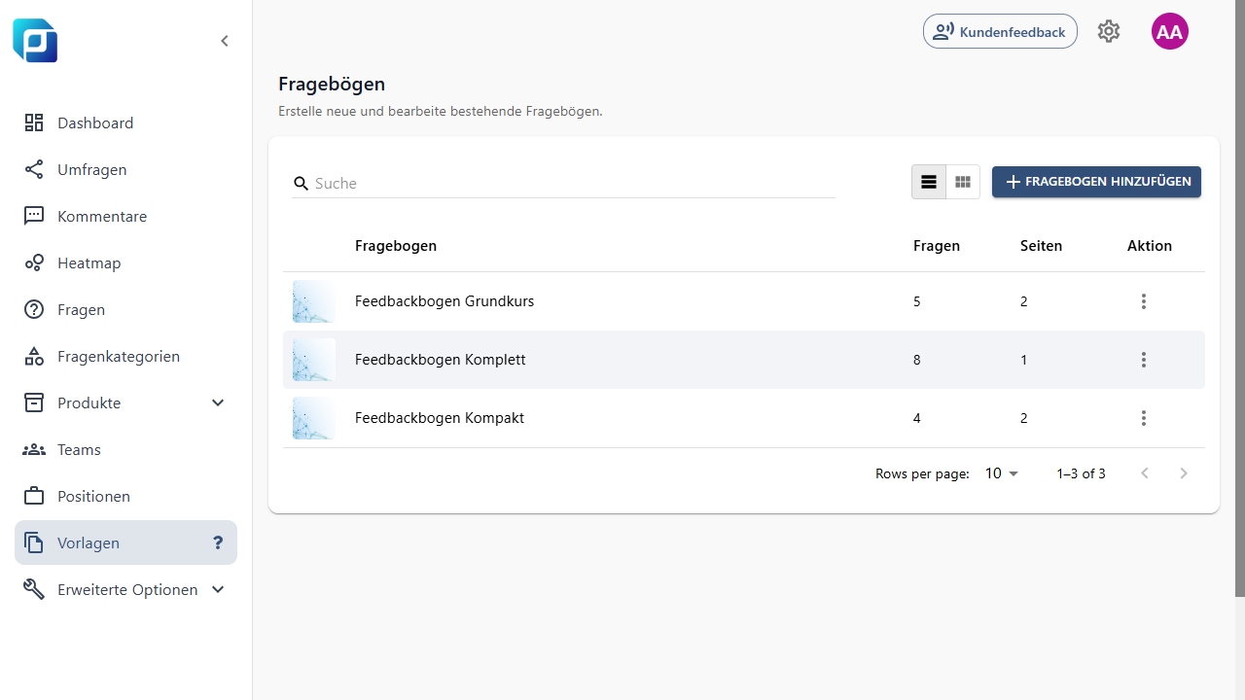Click the Fragebogen hinzufügen button

(1096, 182)
